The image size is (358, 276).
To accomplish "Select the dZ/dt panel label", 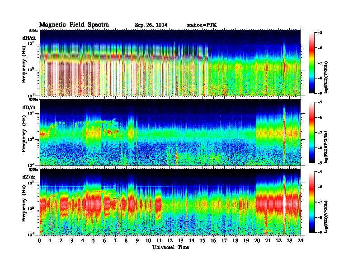I will click(x=29, y=177).
